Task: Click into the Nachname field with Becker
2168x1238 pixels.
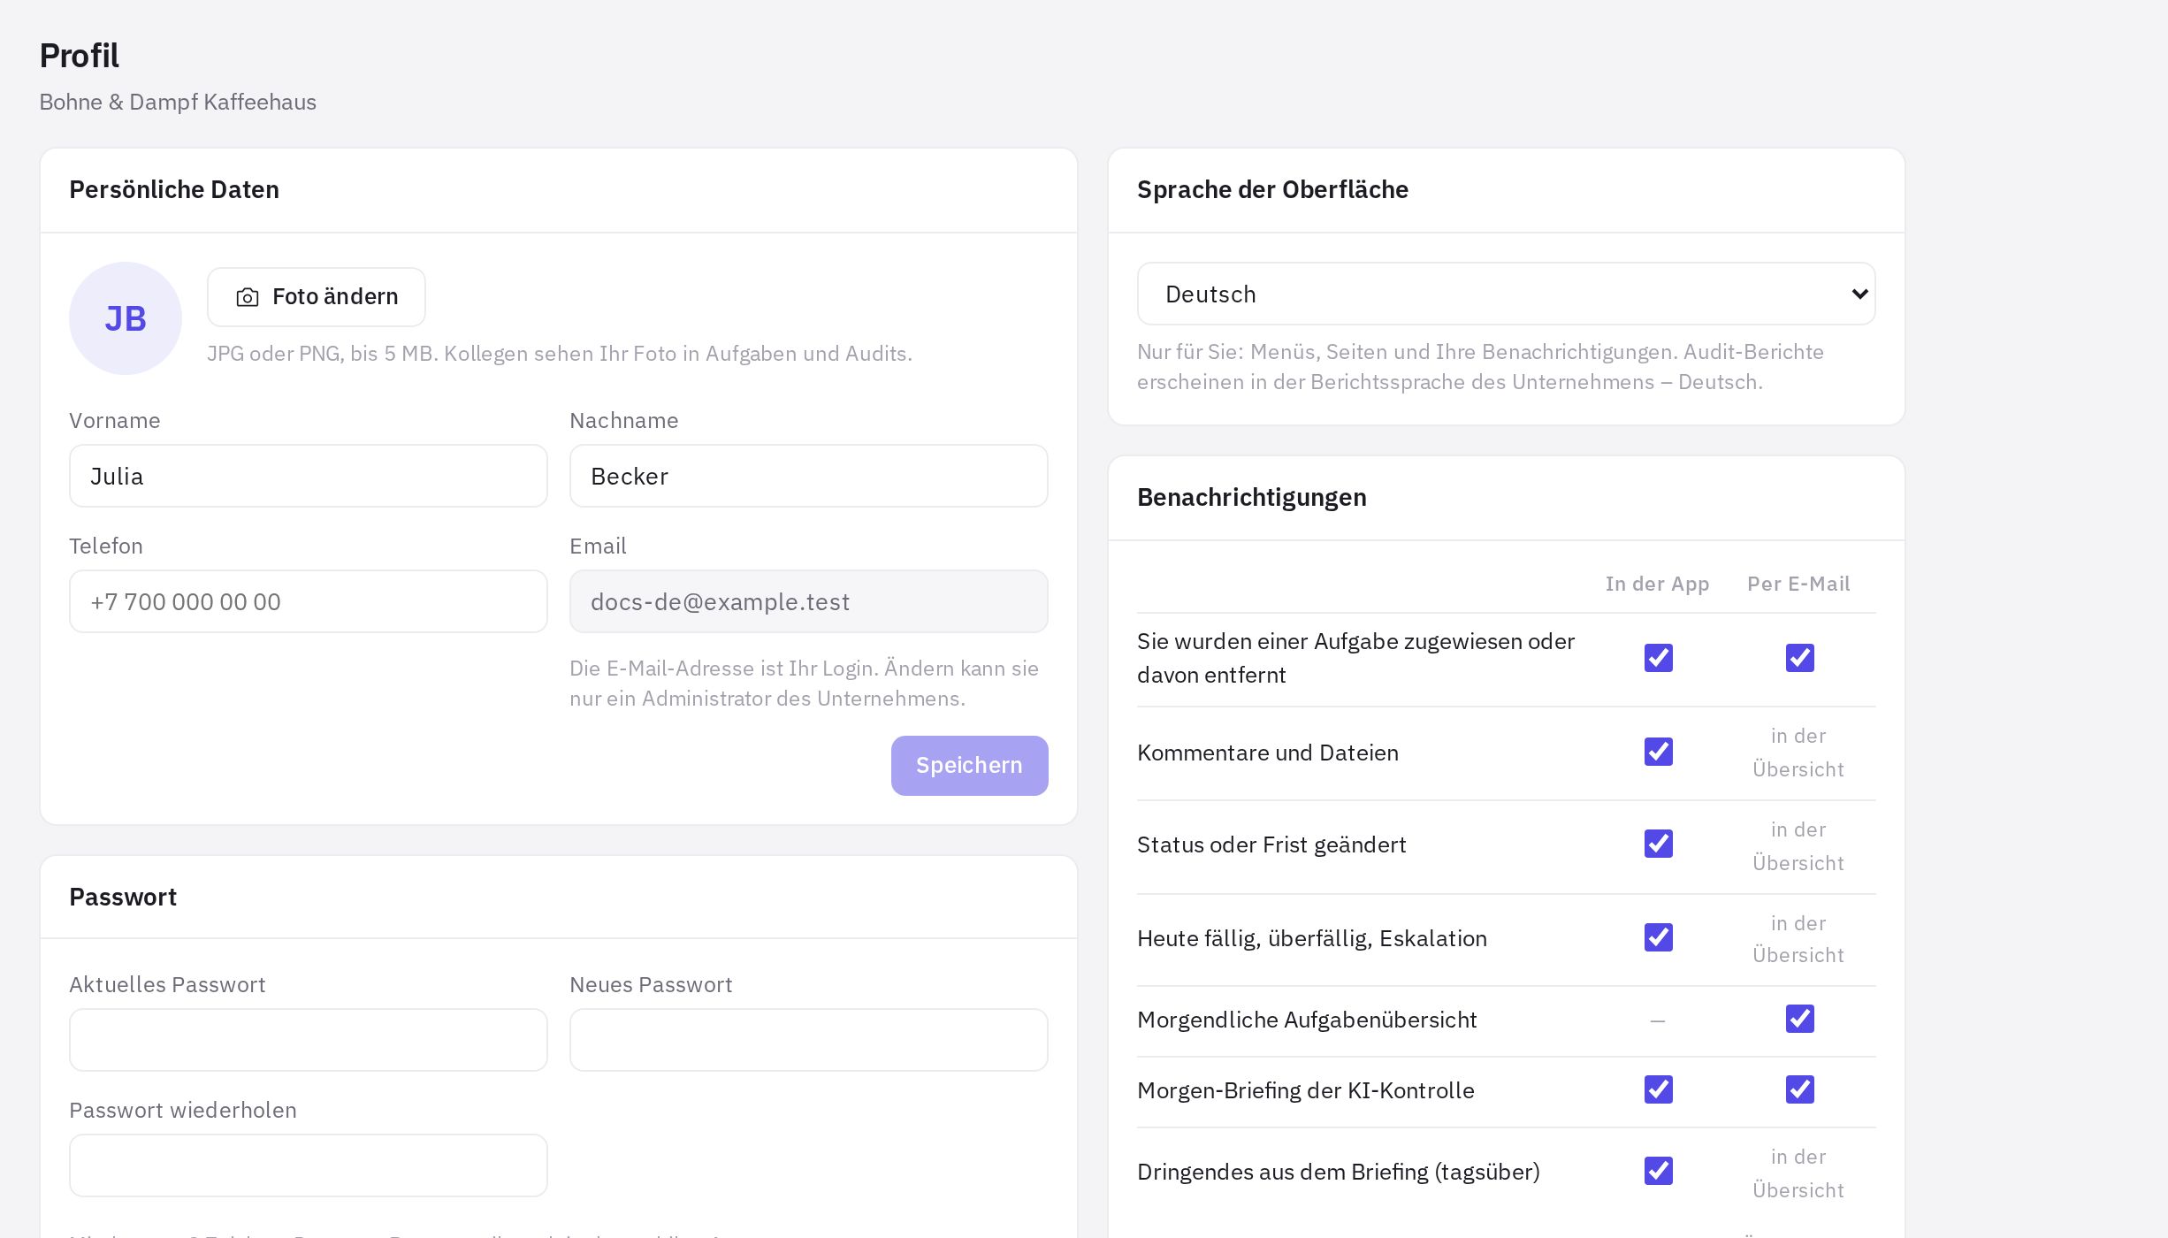Action: pyautogui.click(x=809, y=476)
